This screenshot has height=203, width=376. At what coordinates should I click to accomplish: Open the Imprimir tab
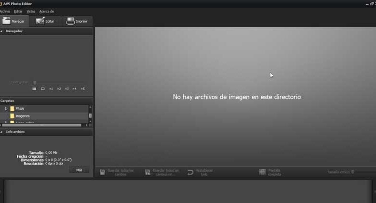point(77,21)
